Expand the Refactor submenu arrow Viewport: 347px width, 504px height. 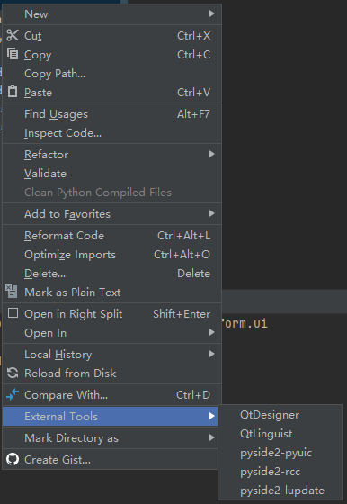[211, 154]
